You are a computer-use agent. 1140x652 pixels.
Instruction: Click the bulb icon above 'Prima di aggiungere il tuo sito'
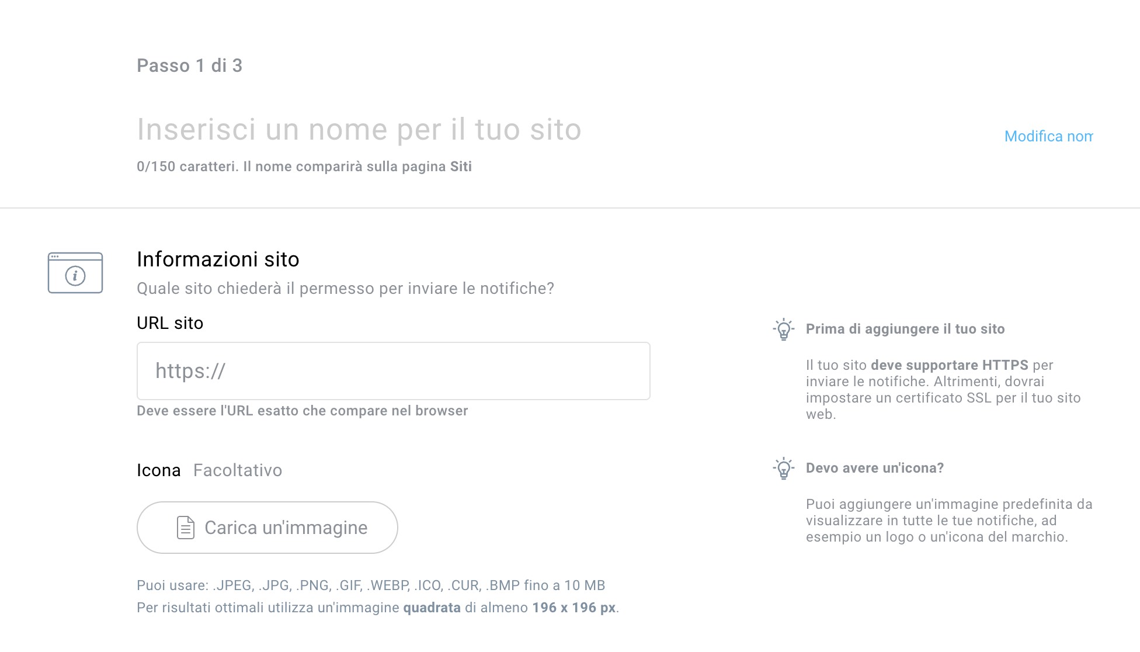783,329
